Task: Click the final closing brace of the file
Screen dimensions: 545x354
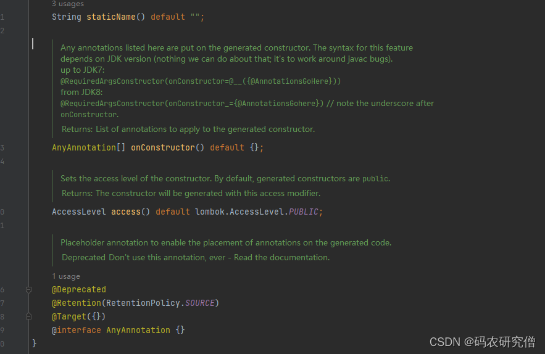Action: 35,343
